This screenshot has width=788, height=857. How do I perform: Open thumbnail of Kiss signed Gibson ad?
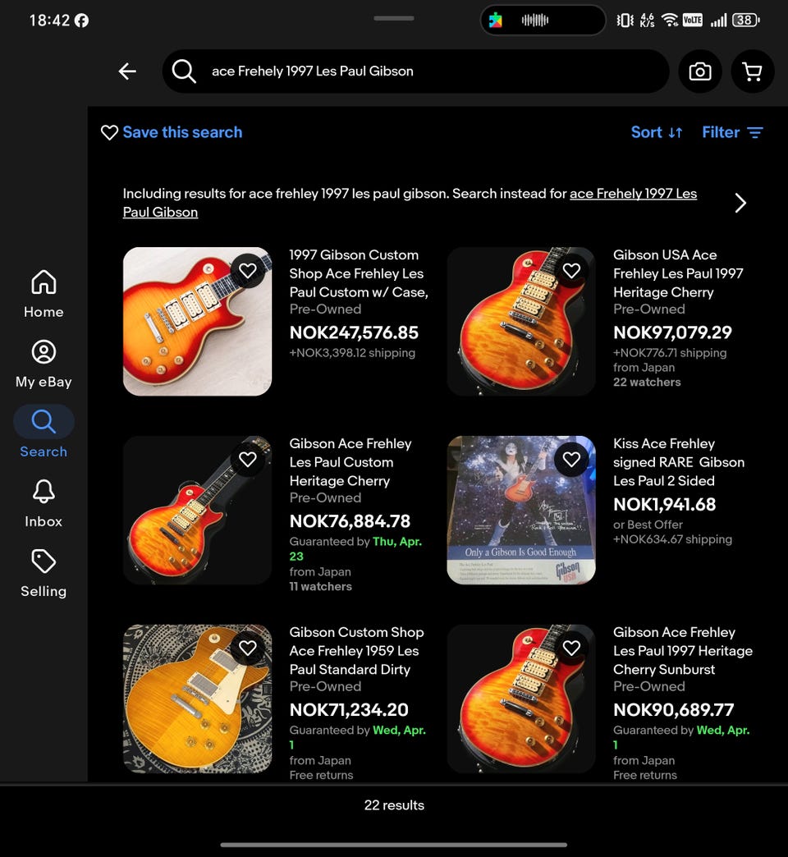point(521,510)
